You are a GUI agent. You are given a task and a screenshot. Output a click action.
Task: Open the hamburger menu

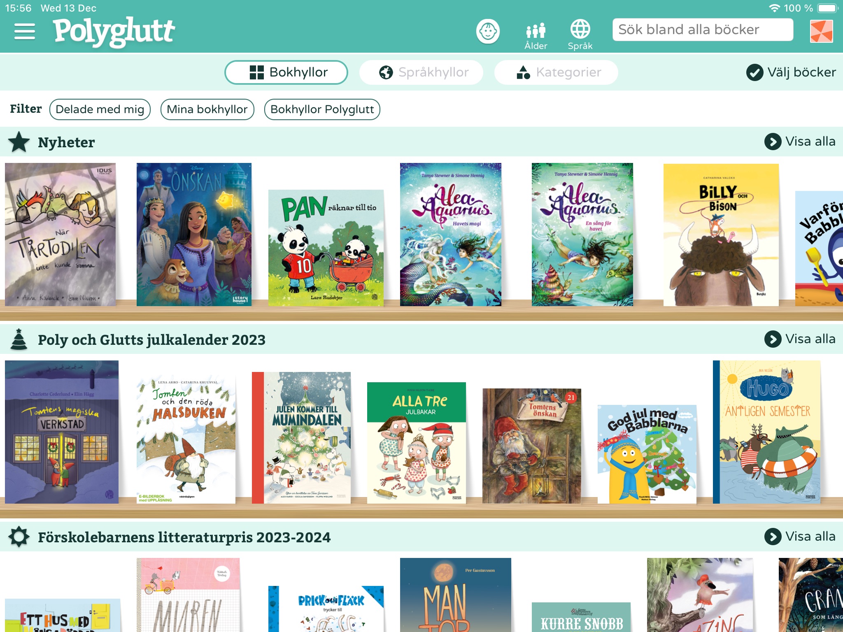[x=24, y=31]
